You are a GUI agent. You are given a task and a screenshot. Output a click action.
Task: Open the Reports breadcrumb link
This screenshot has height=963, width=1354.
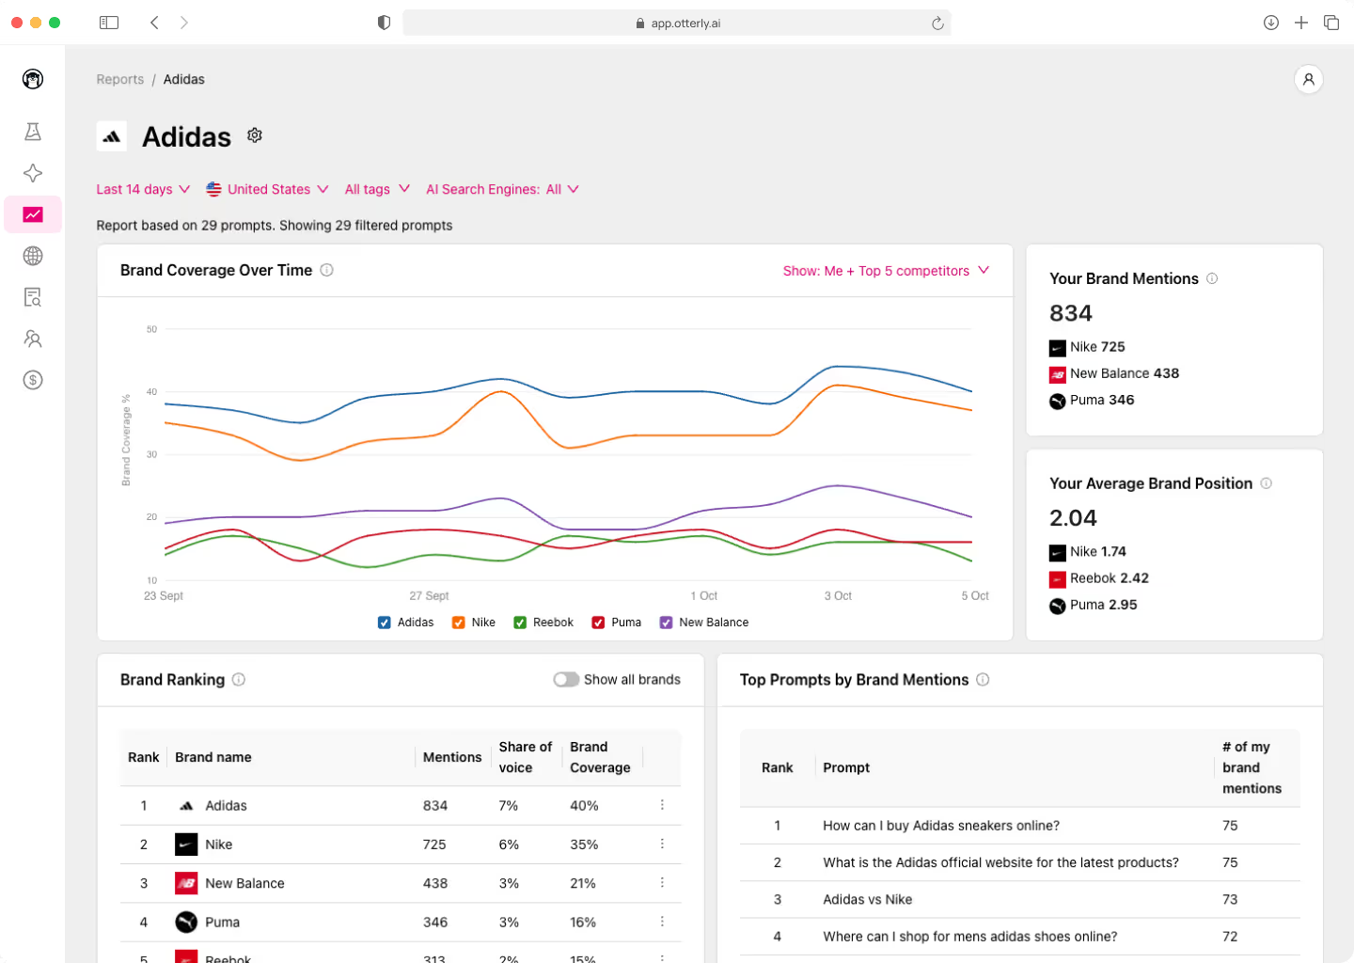[120, 79]
